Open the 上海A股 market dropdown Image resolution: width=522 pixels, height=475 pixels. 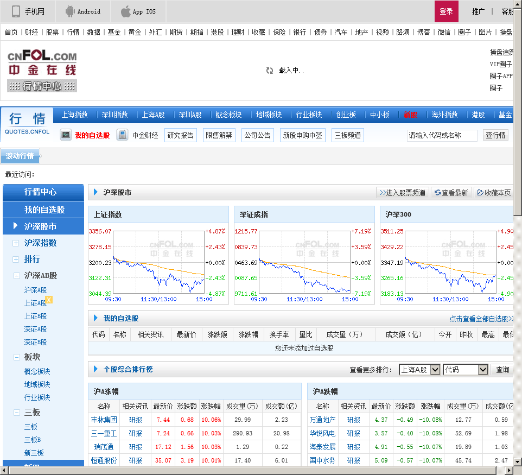[420, 369]
